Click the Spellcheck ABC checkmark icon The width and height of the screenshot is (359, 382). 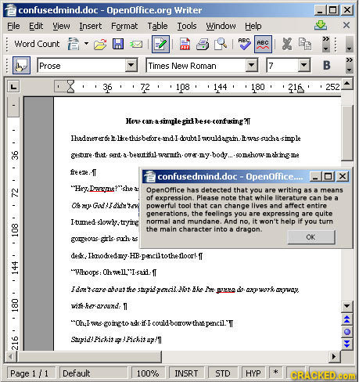pyautogui.click(x=244, y=44)
